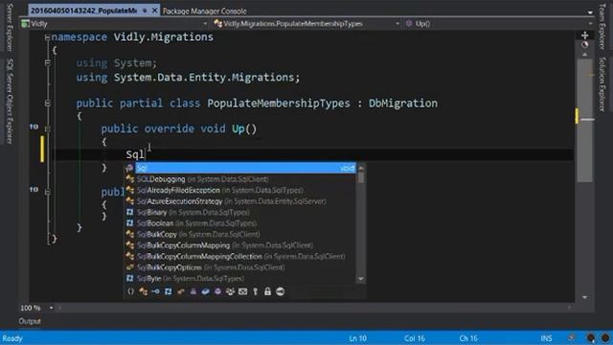Screen dimensions: 613x345
Task: Switch to the Package Manager Console tab
Action: tap(204, 11)
